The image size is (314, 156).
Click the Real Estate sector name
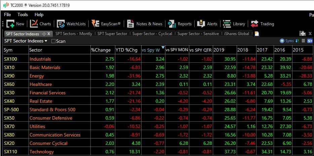point(41,101)
